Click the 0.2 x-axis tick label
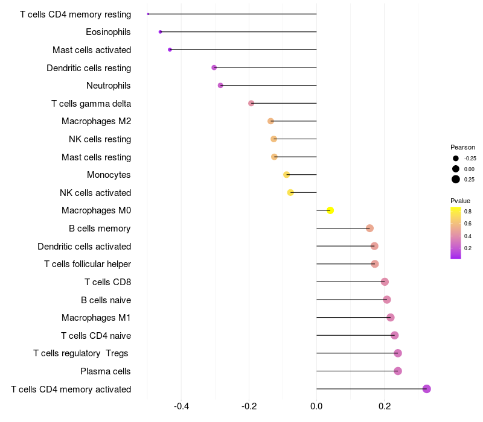The height and width of the screenshot is (422, 483). point(385,406)
